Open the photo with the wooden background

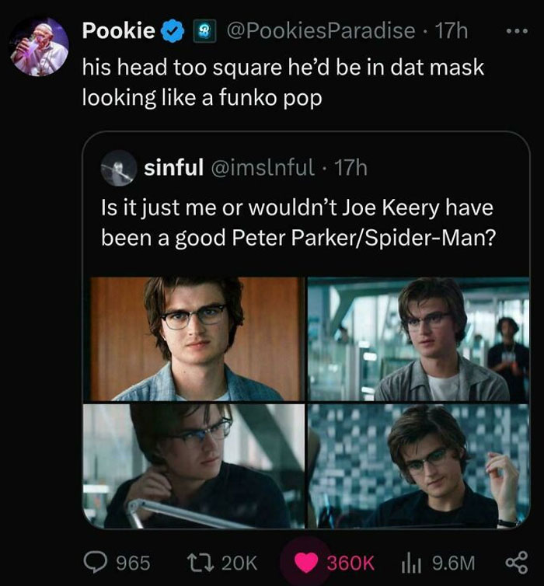point(194,339)
